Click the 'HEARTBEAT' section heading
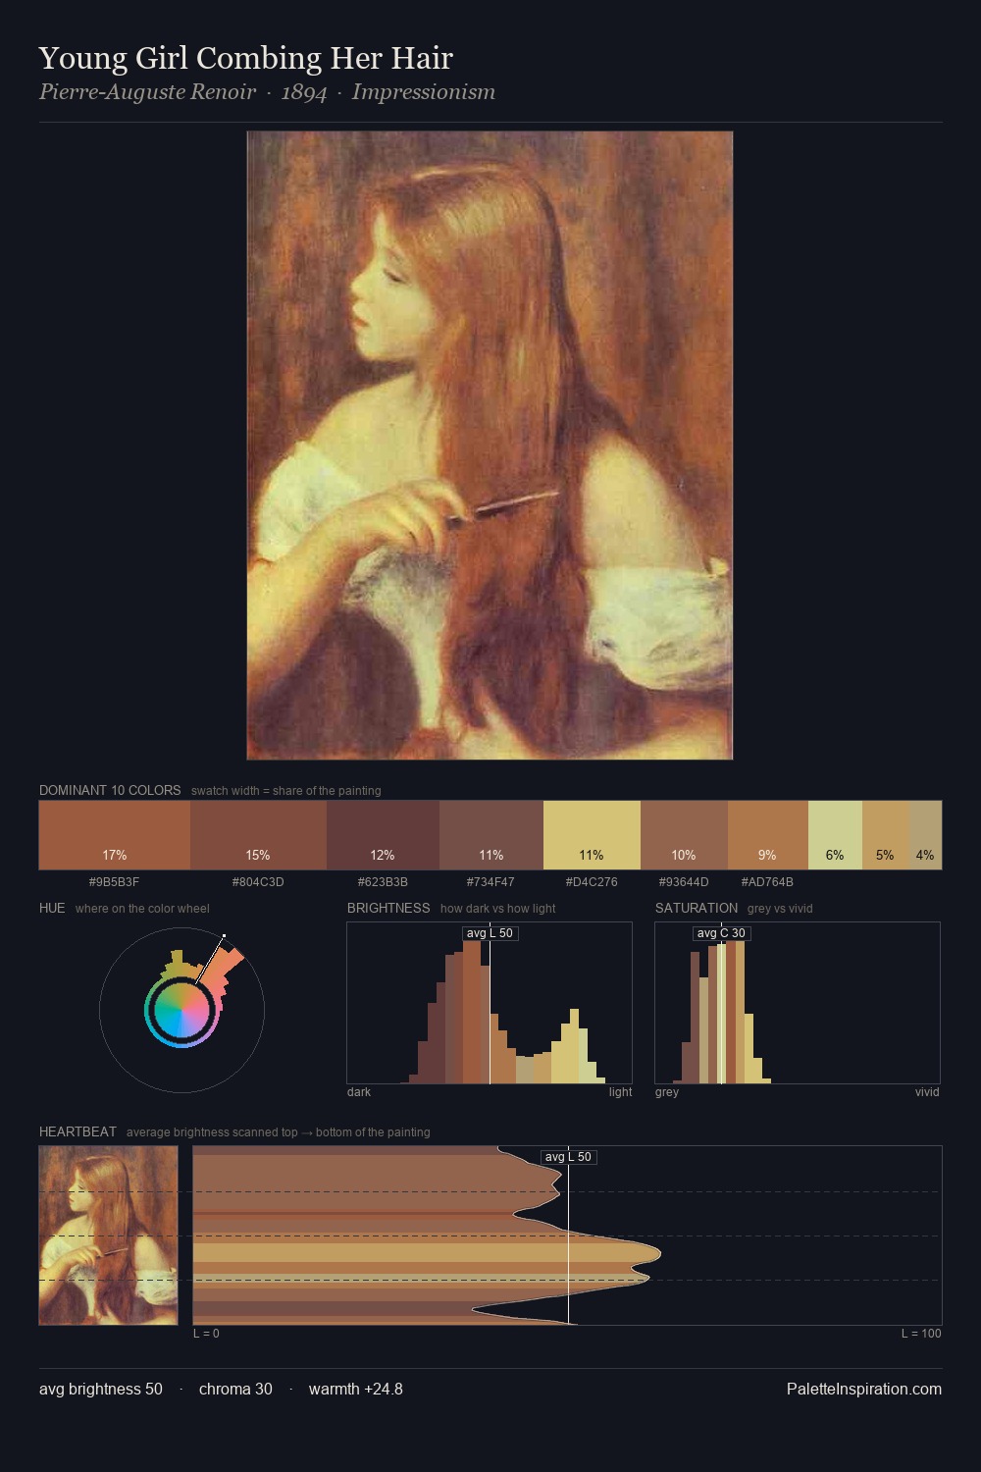 tap(77, 1131)
